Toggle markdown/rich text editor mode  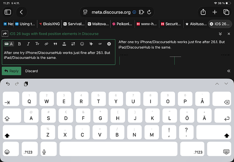(9, 44)
